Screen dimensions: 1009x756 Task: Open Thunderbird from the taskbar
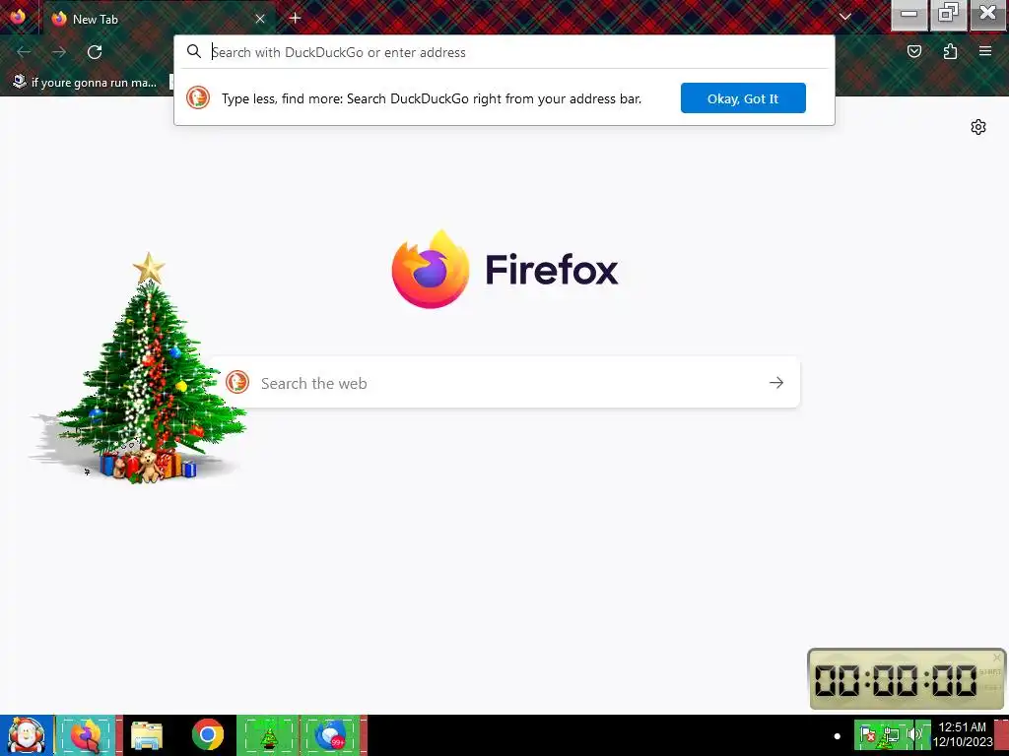[x=331, y=734]
